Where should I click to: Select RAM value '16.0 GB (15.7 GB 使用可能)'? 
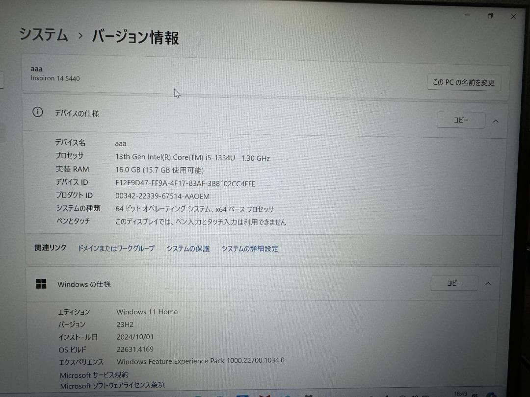159,170
